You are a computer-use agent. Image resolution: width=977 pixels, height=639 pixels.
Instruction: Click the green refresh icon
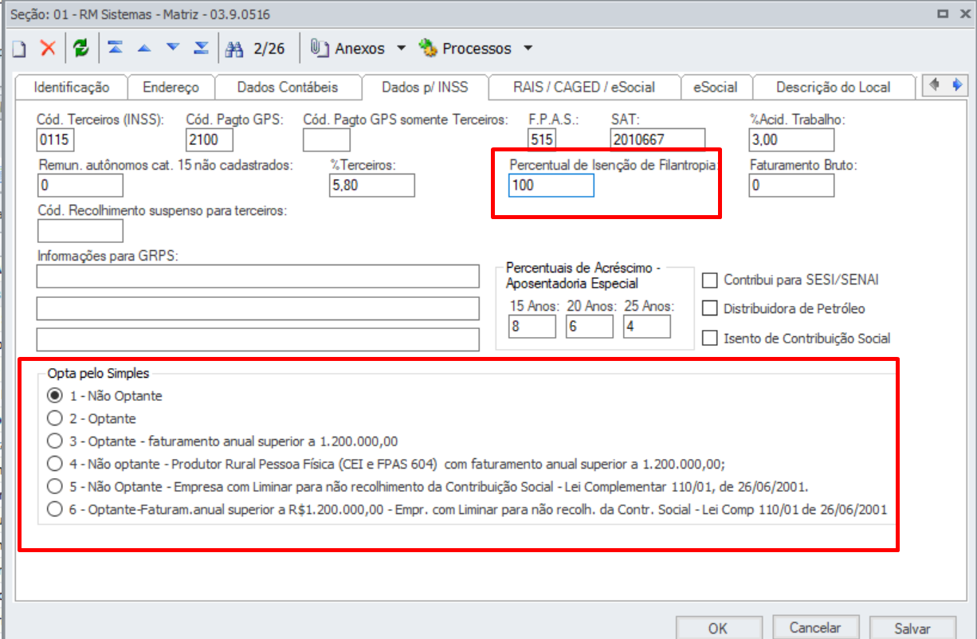pos(80,48)
